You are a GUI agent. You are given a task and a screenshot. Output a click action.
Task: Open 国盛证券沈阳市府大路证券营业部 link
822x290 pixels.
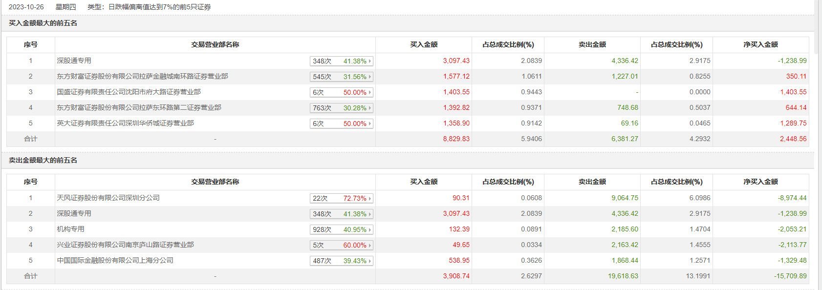pyautogui.click(x=129, y=92)
